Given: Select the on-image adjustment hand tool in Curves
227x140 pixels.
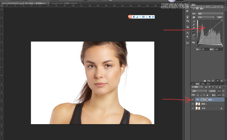Looking at the screenshot, I should 193,17.
